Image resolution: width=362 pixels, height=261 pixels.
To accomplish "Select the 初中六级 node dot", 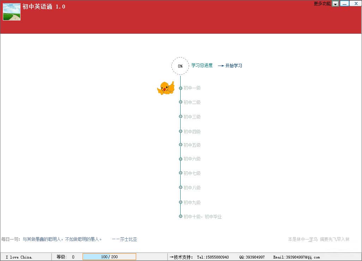I will pos(181,159).
